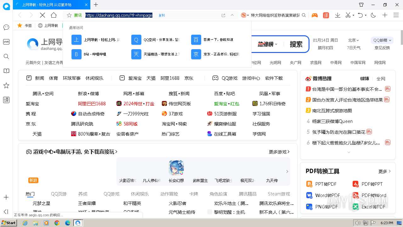
Task: Expand the Sogou search engine dropdown
Action: [248, 15]
